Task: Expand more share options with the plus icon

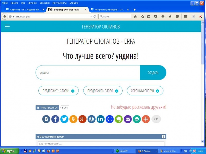Action: click(146, 119)
